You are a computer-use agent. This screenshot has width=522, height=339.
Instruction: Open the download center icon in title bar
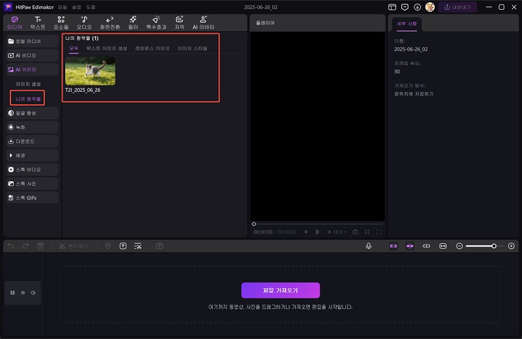coord(417,7)
